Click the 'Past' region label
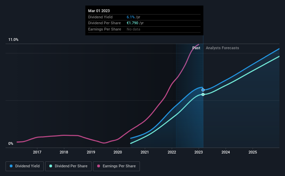This screenshot has width=285, height=176. click(196, 48)
